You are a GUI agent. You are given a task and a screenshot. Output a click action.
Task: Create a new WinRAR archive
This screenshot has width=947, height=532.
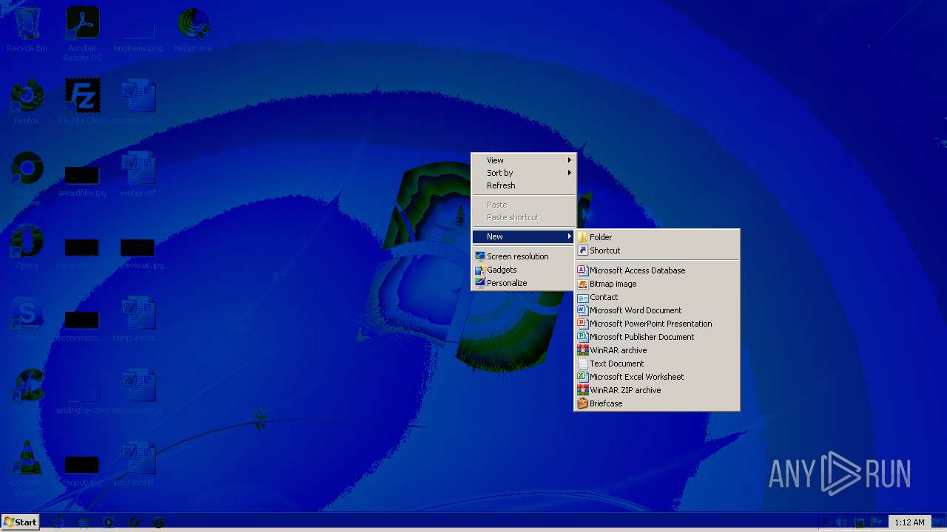657,350
